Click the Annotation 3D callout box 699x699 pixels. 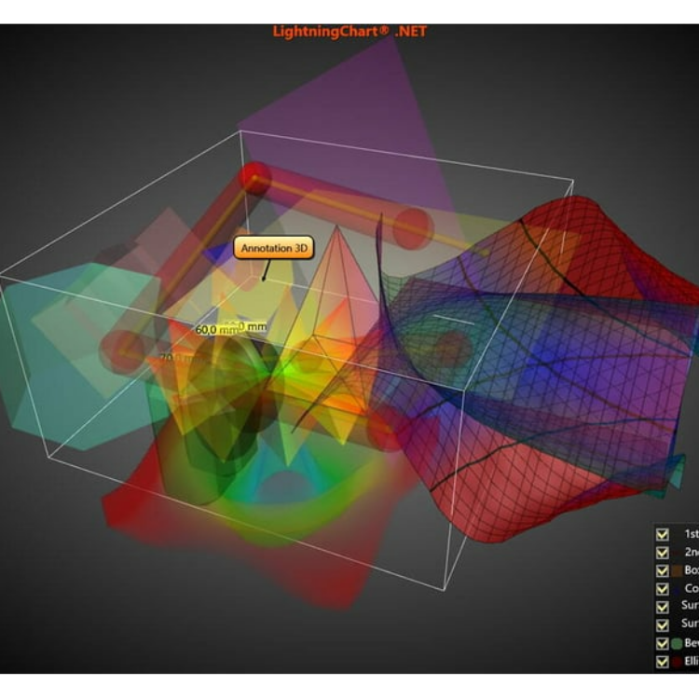coord(273,248)
